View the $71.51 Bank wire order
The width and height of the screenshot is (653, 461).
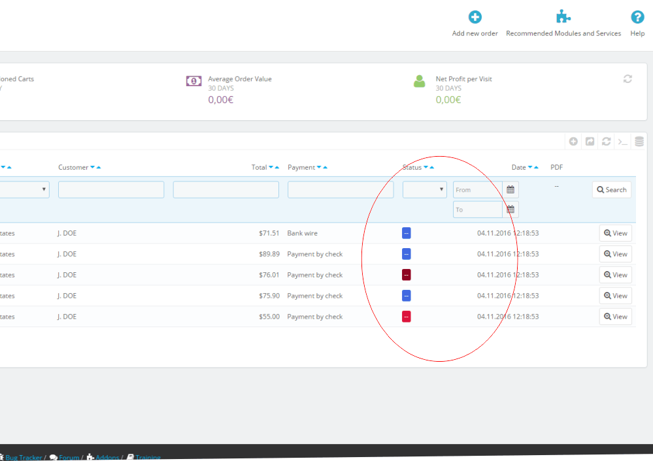pyautogui.click(x=616, y=233)
